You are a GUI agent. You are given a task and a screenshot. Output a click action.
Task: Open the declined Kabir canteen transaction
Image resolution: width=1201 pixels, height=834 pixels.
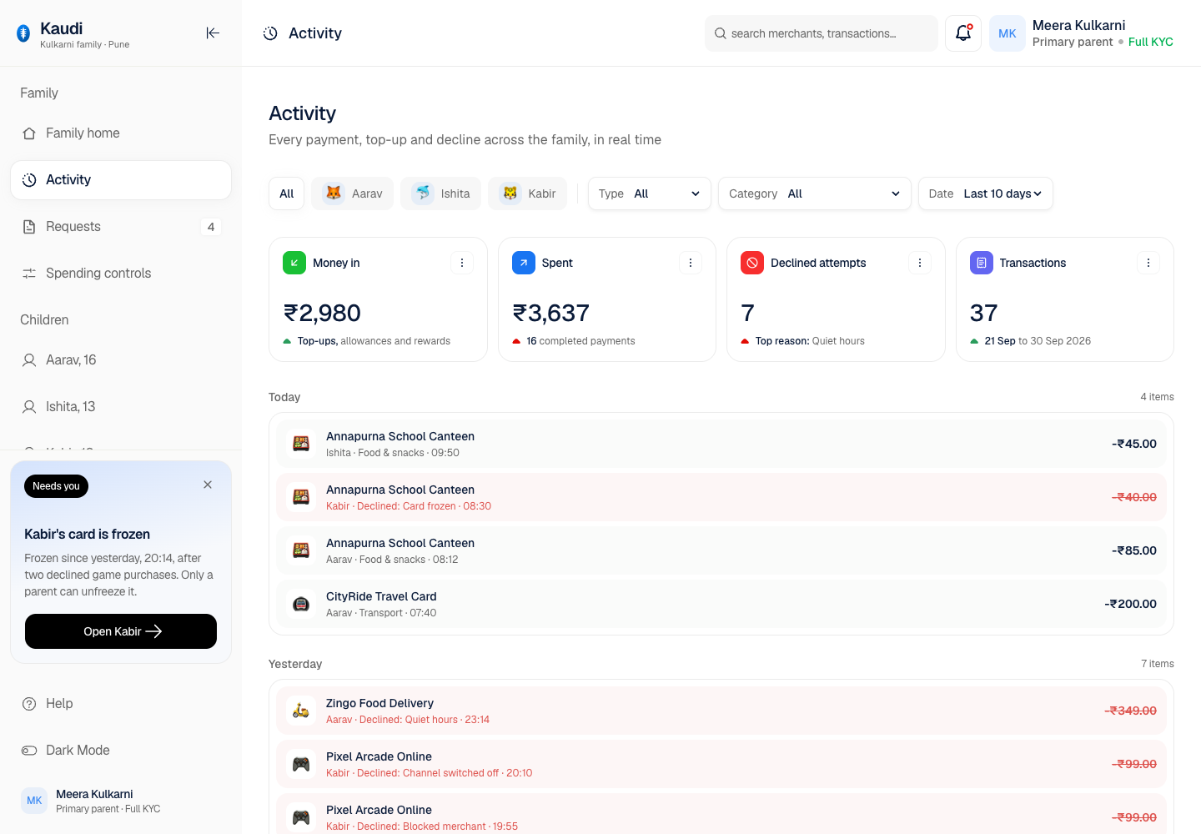pos(721,497)
